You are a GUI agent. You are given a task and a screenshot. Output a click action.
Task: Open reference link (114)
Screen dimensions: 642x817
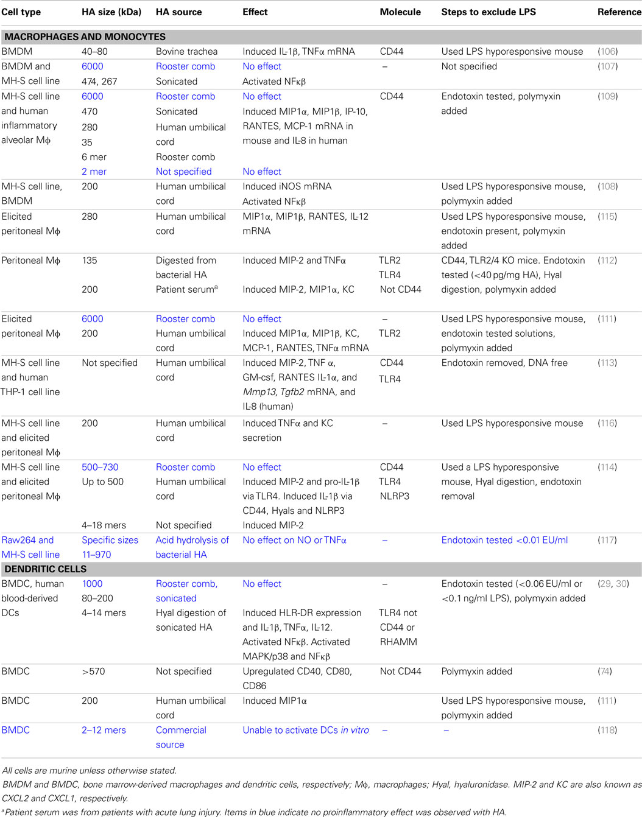607,467
